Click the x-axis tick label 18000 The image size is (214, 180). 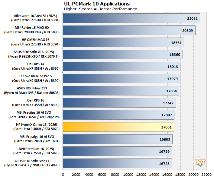(180, 175)
